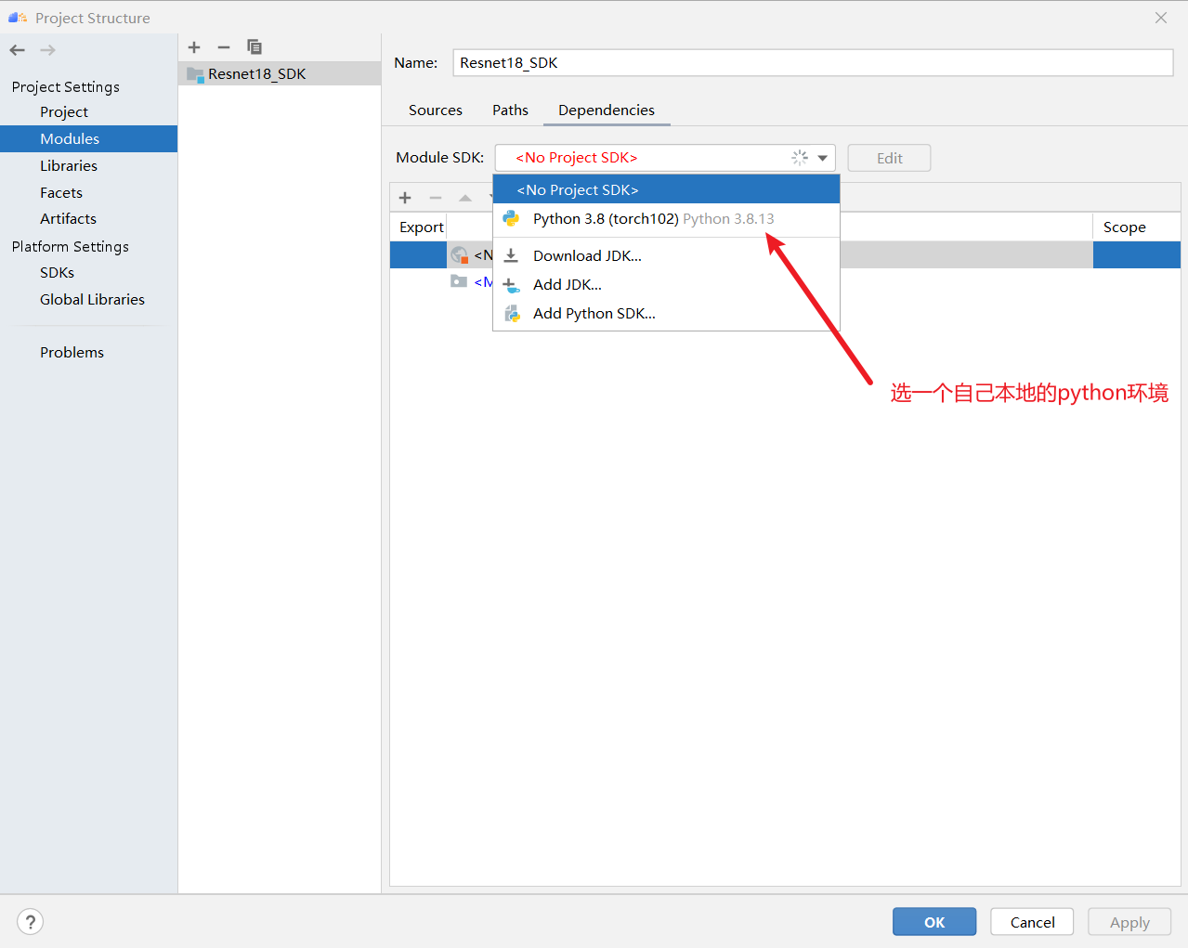
Task: Select Add Python SDK... option
Action: [x=666, y=314]
